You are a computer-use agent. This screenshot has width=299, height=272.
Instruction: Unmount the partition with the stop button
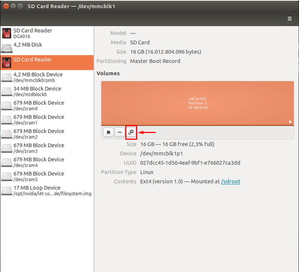tap(108, 132)
